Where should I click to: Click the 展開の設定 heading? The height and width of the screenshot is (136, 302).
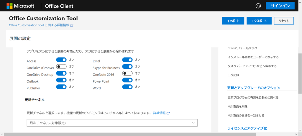pos(20,39)
